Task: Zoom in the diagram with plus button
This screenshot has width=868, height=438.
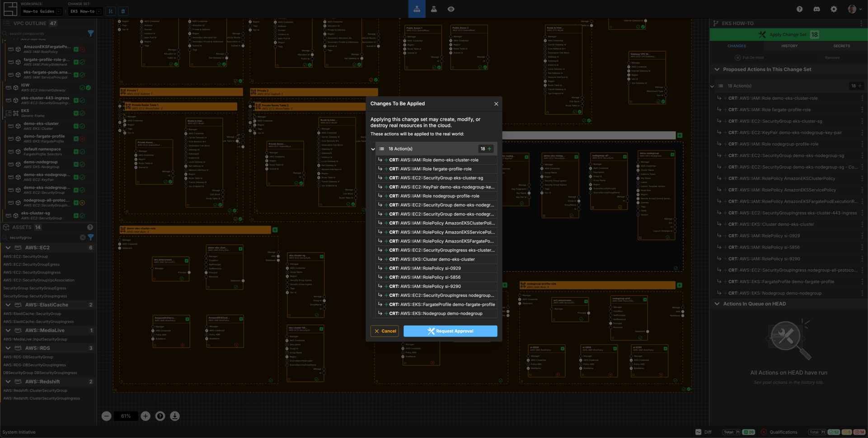Action: 145,416
